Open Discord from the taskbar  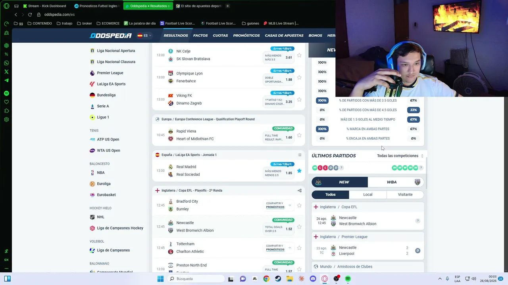pos(313,279)
